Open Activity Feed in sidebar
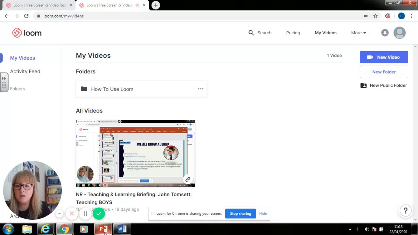The width and height of the screenshot is (418, 235). [x=25, y=71]
